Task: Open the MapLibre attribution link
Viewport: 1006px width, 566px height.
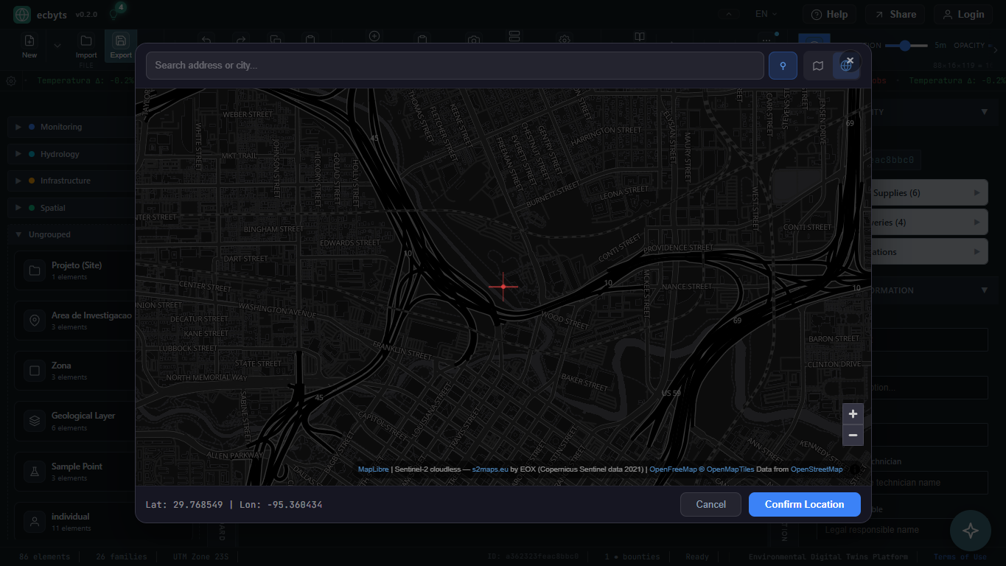Action: tap(373, 469)
